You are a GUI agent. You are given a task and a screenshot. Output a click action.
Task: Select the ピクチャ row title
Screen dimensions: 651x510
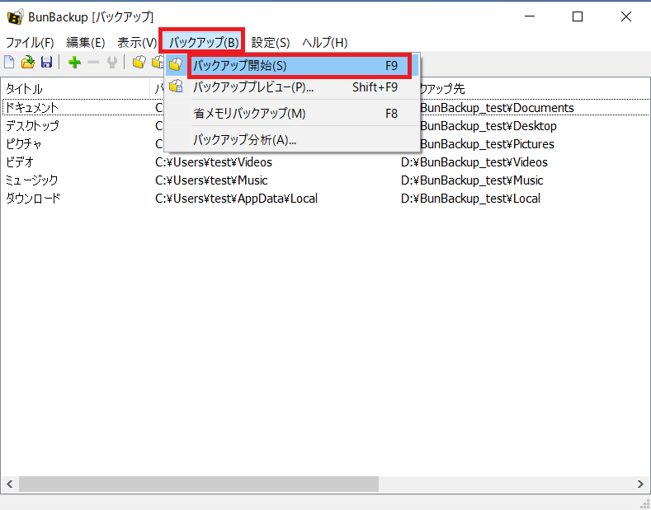click(23, 144)
